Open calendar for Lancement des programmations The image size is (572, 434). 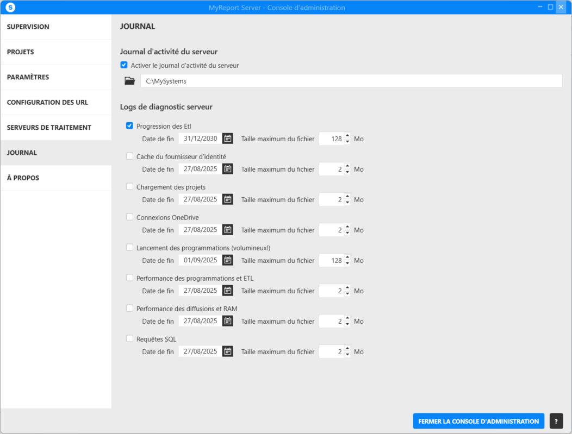pos(228,260)
